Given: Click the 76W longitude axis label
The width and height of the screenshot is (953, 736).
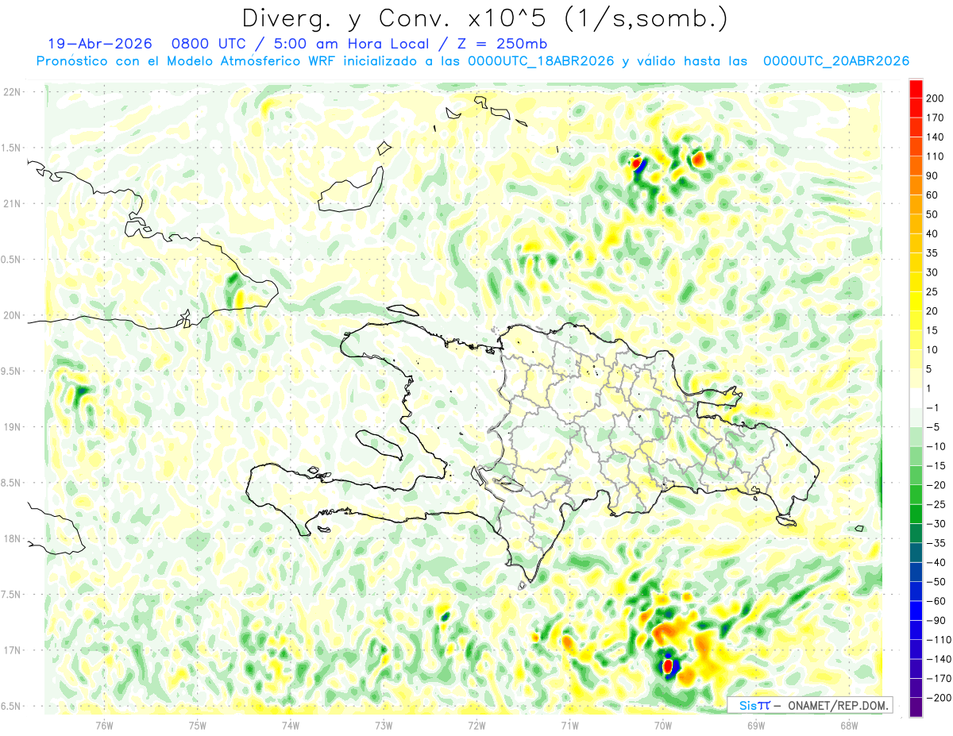Looking at the screenshot, I should [x=104, y=724].
